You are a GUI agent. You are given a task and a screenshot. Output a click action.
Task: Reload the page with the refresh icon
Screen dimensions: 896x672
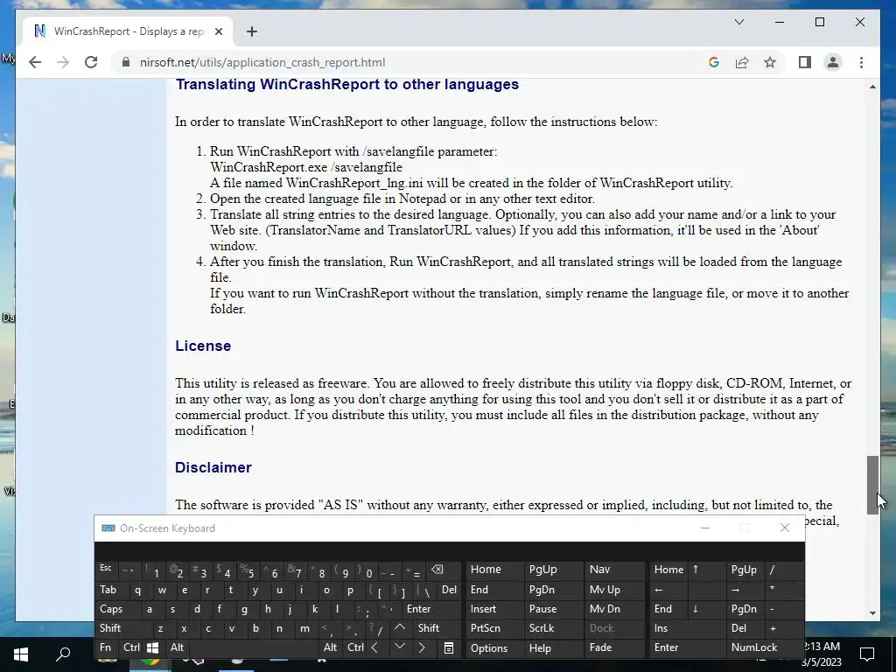(91, 62)
